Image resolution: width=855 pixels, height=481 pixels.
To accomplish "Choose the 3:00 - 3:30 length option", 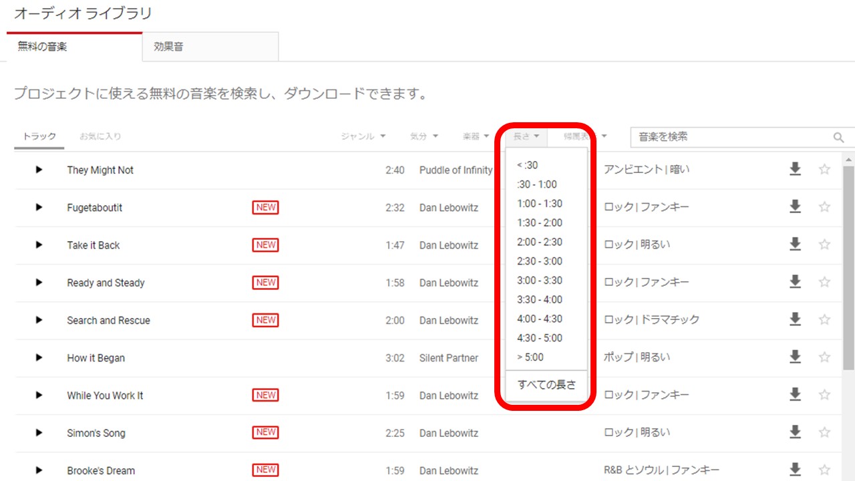I will (x=547, y=281).
